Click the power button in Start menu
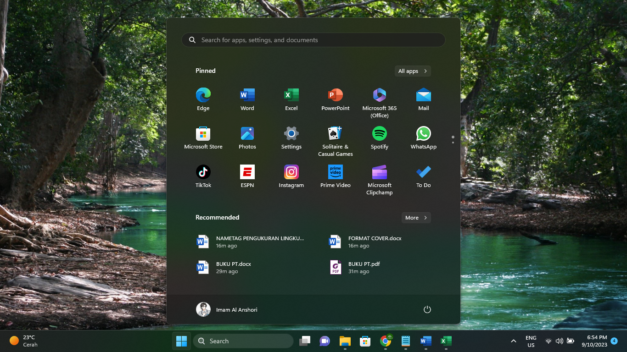The image size is (627, 352). (427, 310)
